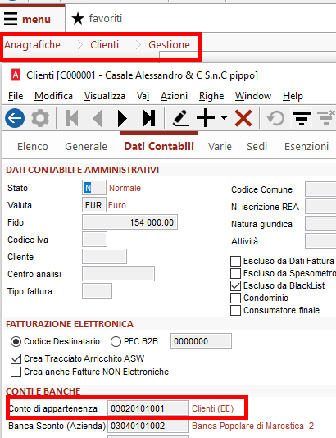This screenshot has height=438, width=336.
Task: Select the Dati Contabili tab
Action: tap(159, 146)
